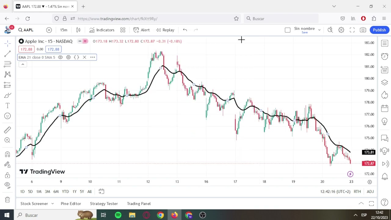
Task: Open the notifications bell
Action: (385, 177)
